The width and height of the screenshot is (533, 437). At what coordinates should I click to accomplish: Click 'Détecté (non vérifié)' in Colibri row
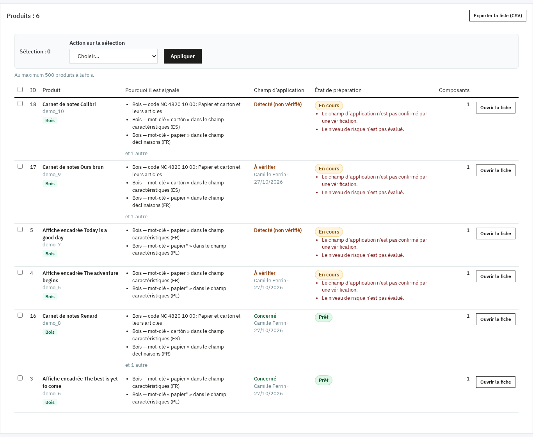278,104
